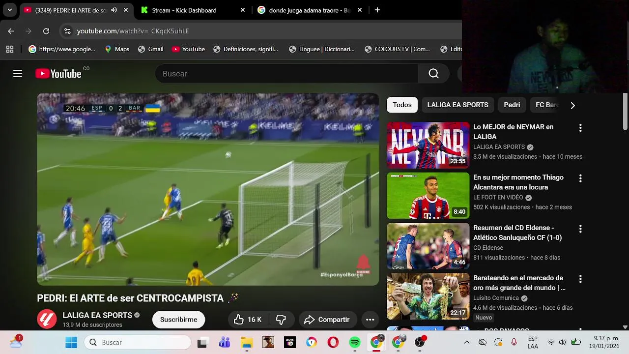Click the microphone icon in system tray

pyautogui.click(x=514, y=342)
